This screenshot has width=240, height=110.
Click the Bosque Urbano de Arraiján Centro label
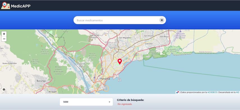point(59,70)
